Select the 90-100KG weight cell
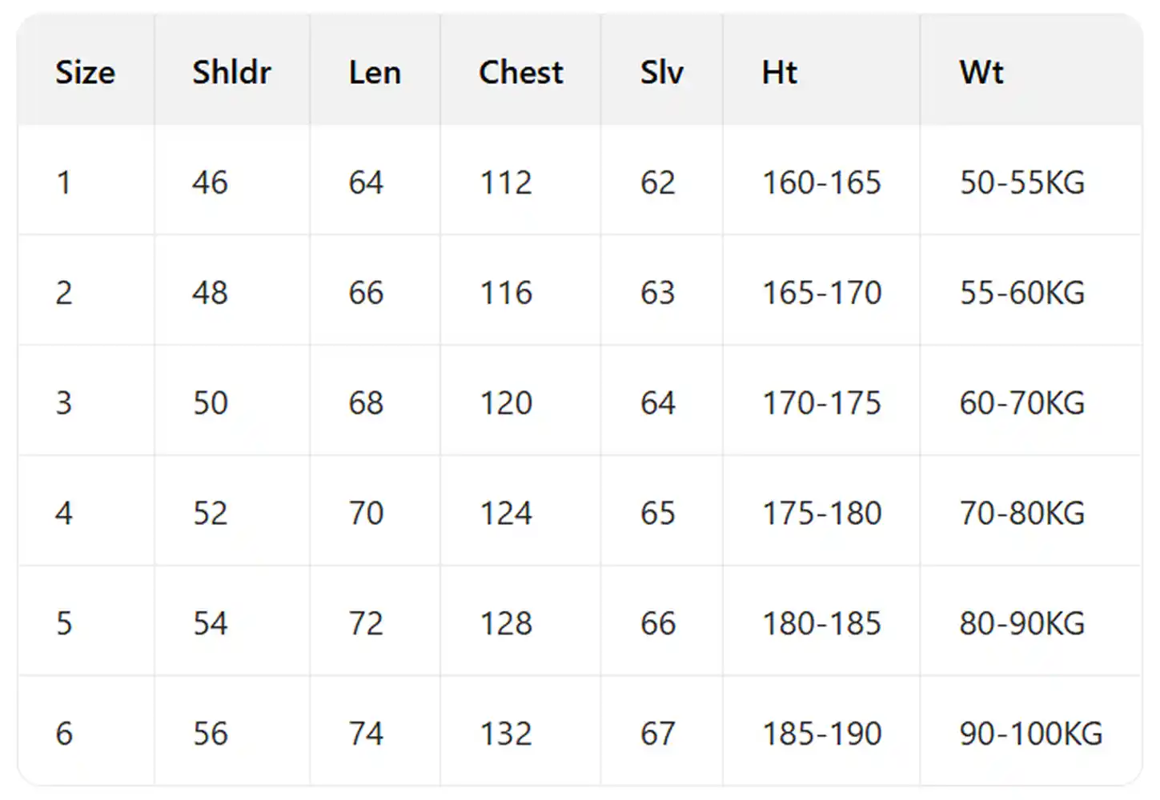The width and height of the screenshot is (1160, 800). coord(1030,734)
